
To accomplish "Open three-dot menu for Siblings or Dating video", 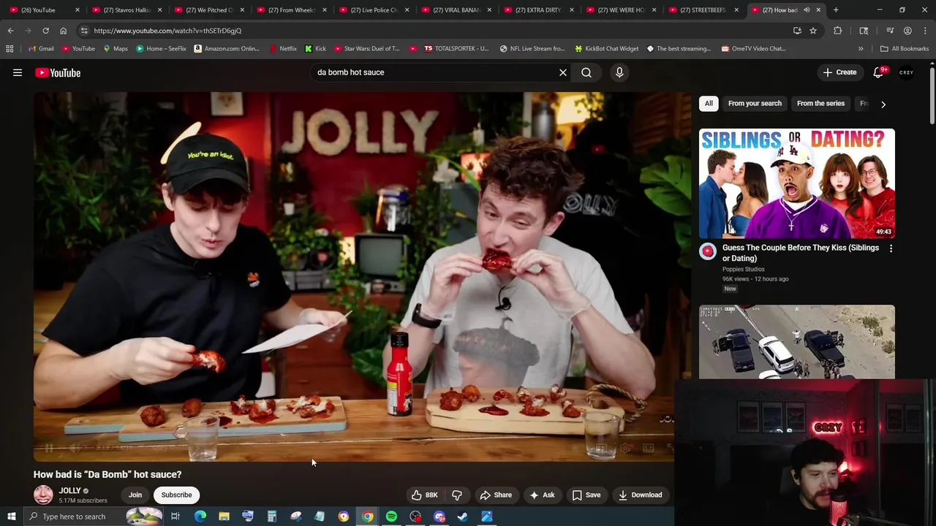I will pos(891,248).
